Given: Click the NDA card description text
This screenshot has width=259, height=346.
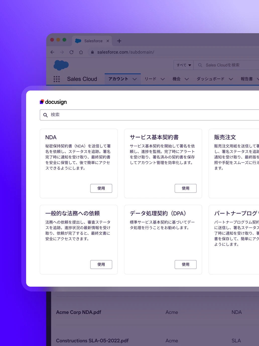Looking at the screenshot, I should [x=78, y=157].
